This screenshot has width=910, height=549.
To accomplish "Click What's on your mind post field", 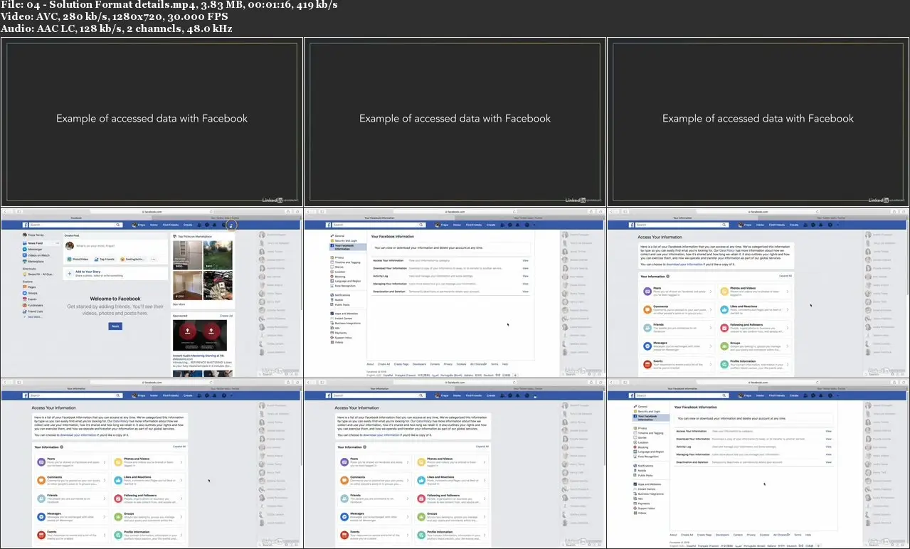I will tap(95, 245).
